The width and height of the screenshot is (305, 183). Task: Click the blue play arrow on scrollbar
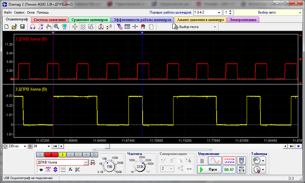[x=299, y=146]
